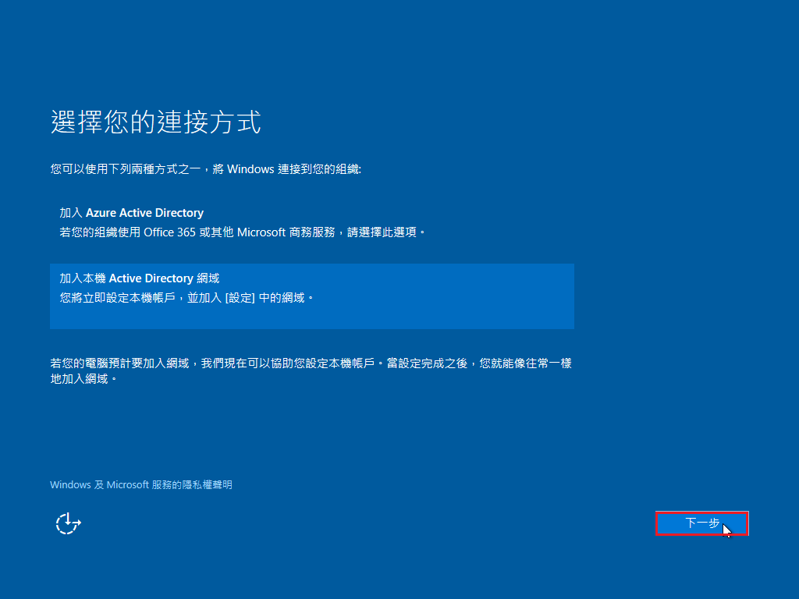Open the Ease of Access icon
Screen dimensions: 799x599
(69, 523)
